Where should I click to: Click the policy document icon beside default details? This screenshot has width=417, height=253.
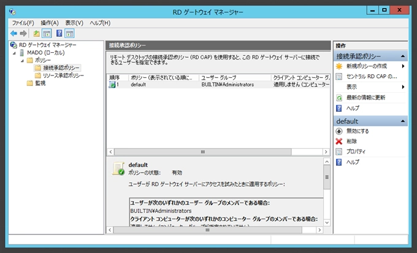(118, 169)
